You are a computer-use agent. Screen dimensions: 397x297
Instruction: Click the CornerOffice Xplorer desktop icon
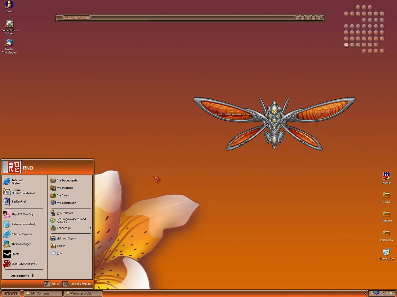9,24
